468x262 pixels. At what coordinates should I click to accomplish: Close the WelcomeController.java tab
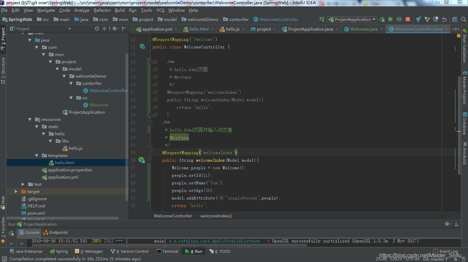coord(446,29)
